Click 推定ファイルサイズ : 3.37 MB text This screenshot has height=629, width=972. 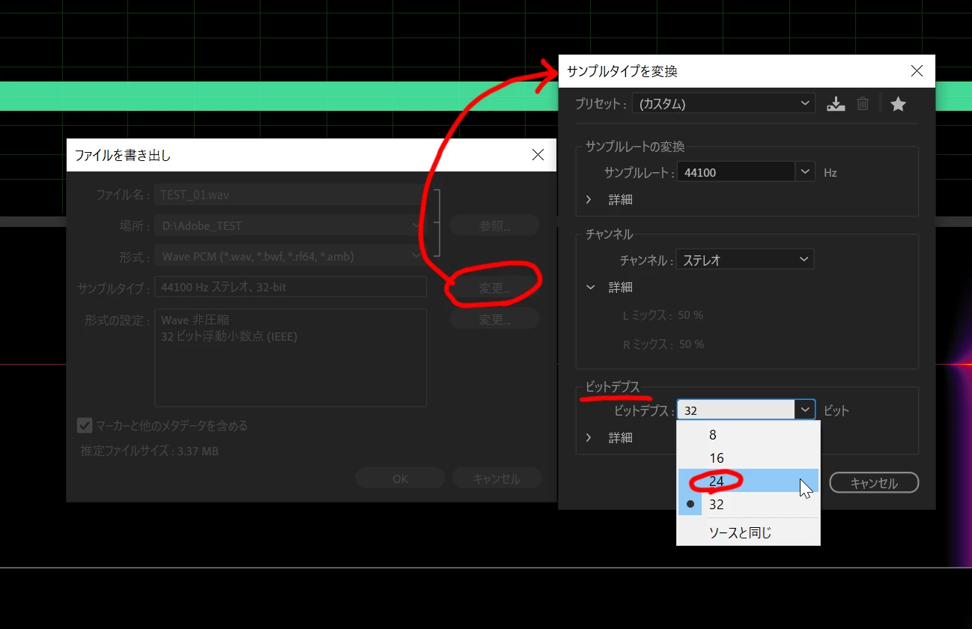tap(150, 452)
